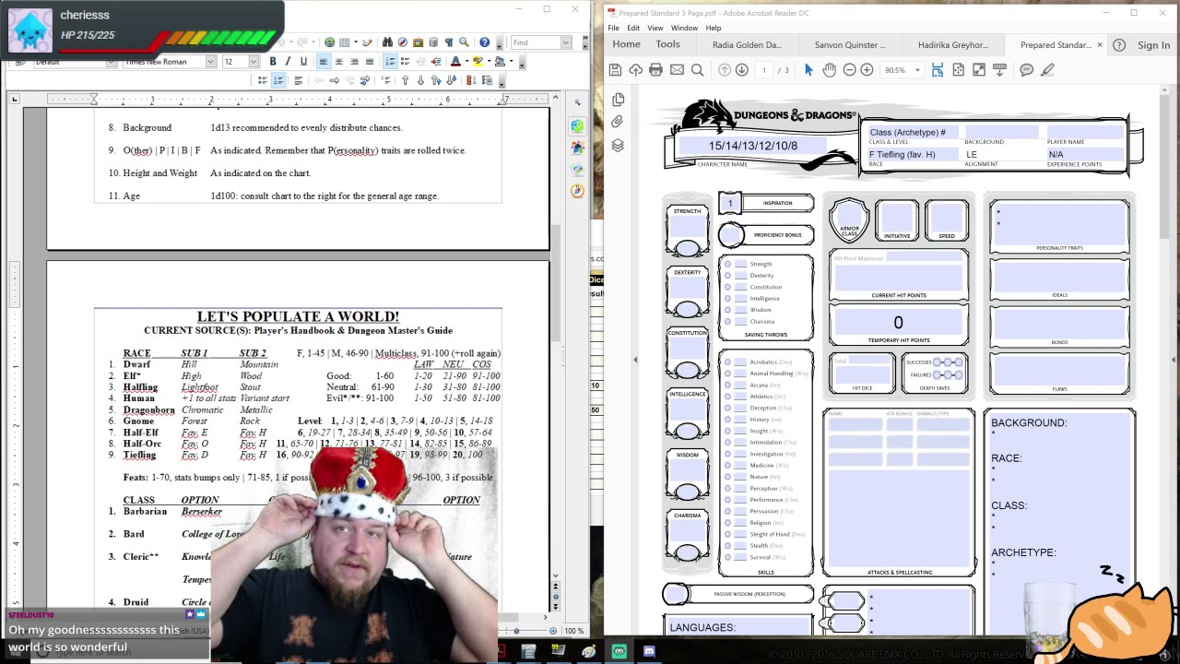Toggle the Stealth skill proficiency button
The width and height of the screenshot is (1180, 664).
tap(727, 546)
